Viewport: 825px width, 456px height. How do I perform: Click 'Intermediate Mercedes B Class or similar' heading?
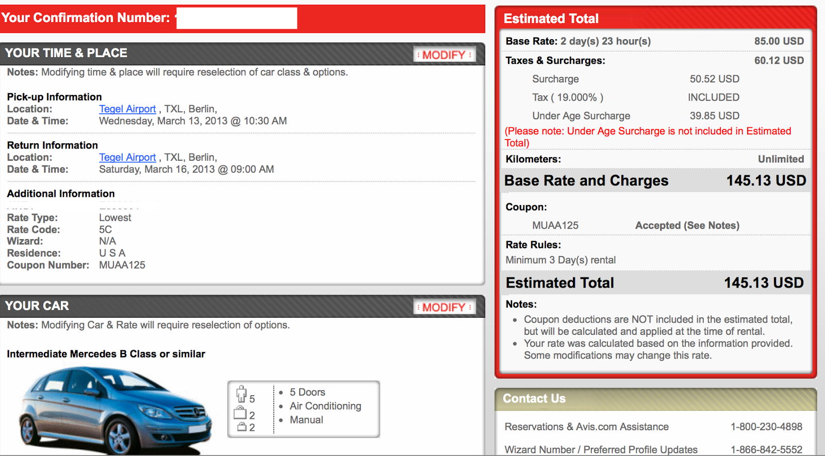pyautogui.click(x=106, y=354)
